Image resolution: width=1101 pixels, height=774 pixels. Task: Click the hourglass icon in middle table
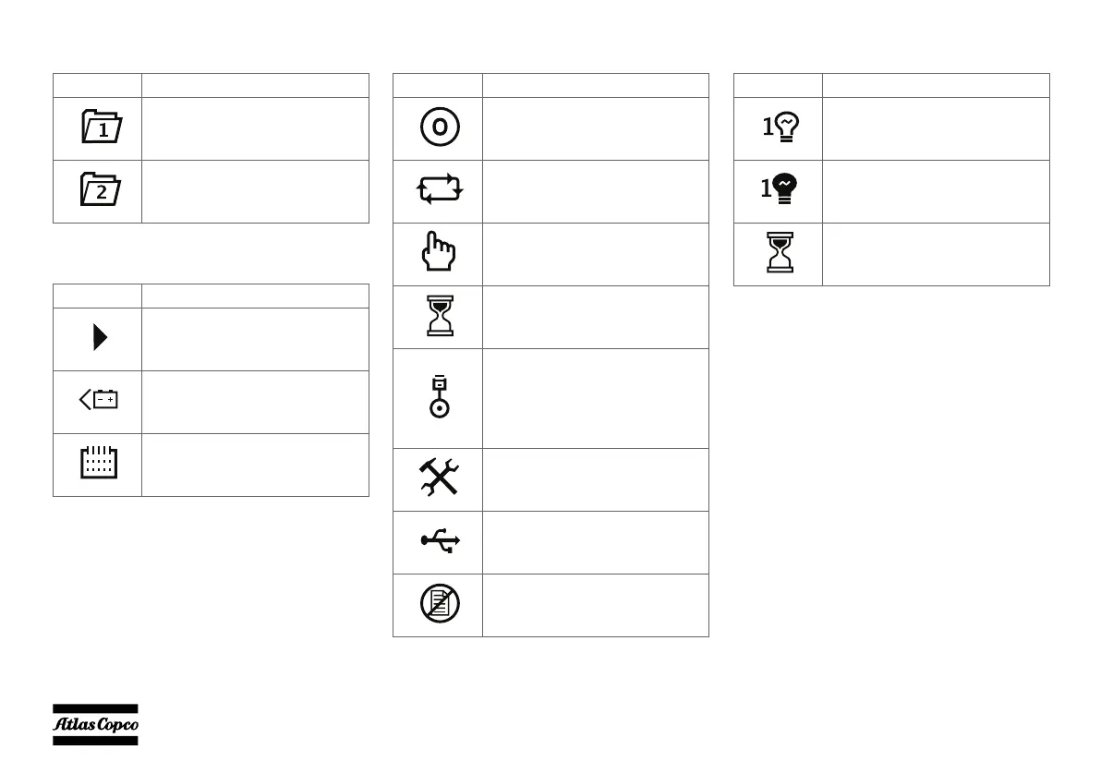(x=441, y=315)
